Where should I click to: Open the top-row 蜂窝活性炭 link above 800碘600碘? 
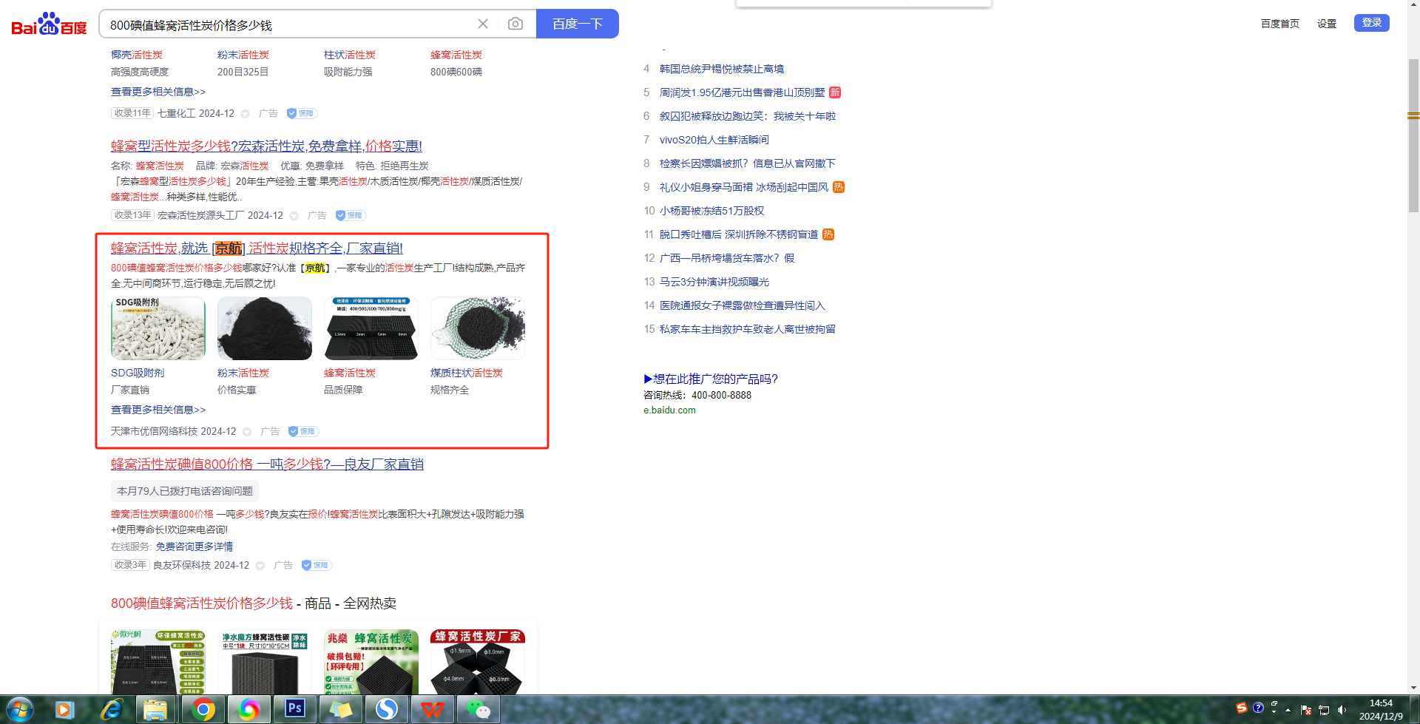pyautogui.click(x=456, y=55)
